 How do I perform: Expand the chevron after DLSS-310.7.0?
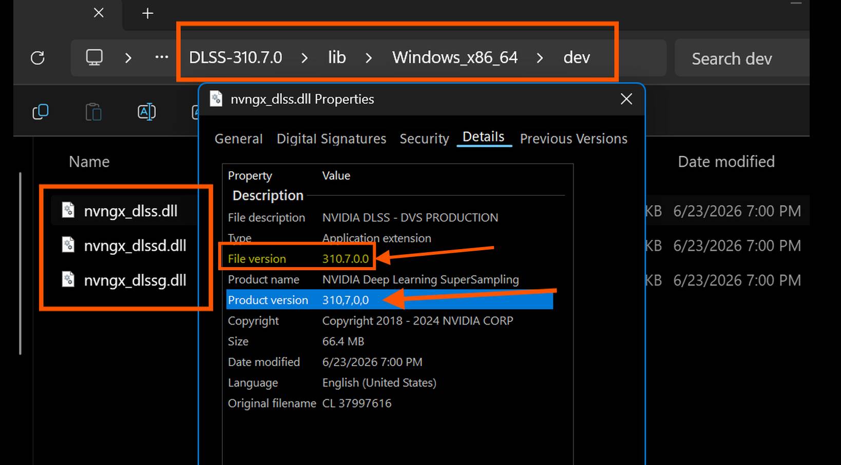click(304, 58)
